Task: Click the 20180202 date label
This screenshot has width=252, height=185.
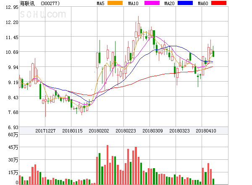Action: [99, 131]
